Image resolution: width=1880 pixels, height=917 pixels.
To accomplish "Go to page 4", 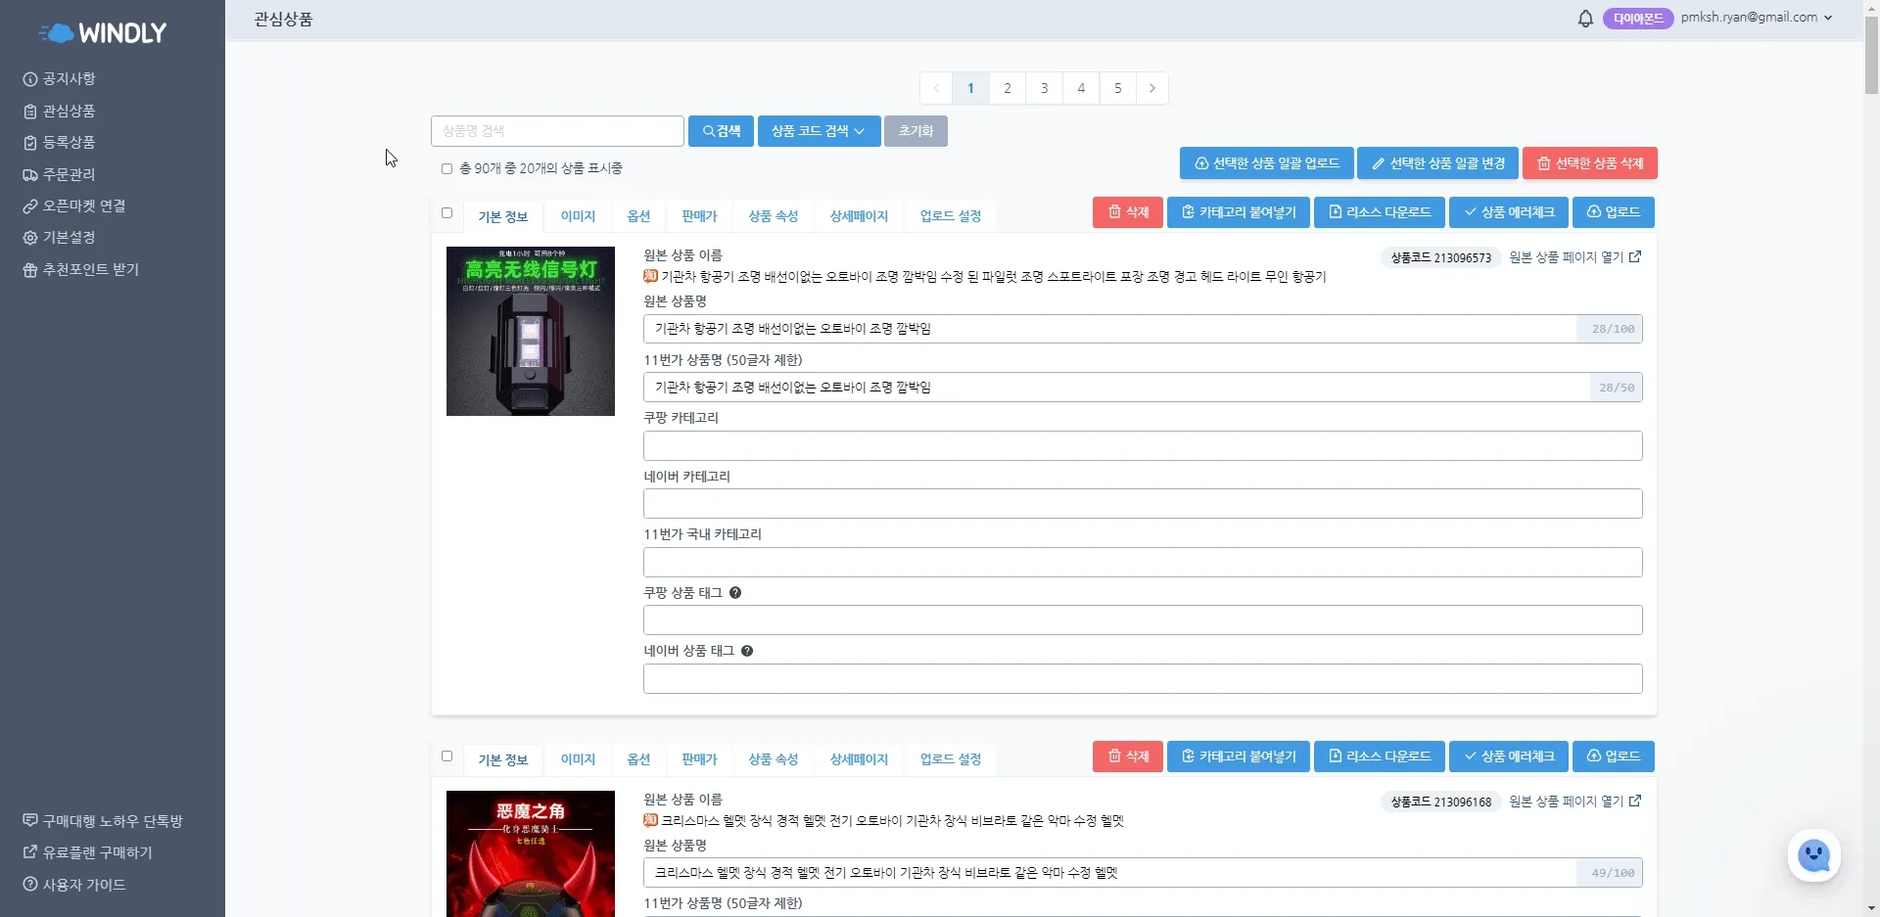I will pyautogui.click(x=1081, y=88).
